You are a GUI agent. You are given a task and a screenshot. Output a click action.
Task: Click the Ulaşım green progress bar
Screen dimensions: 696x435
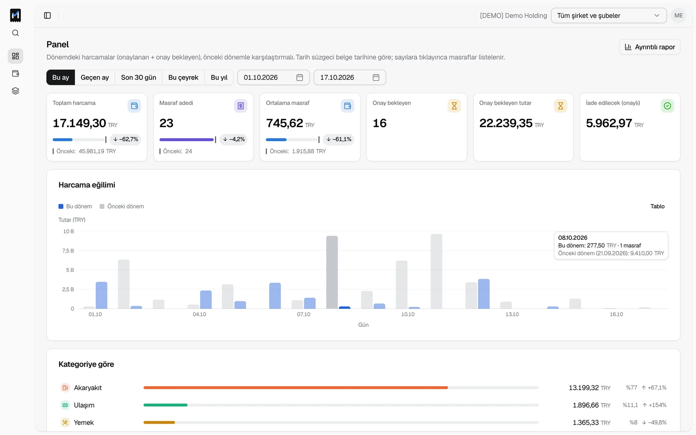(165, 405)
